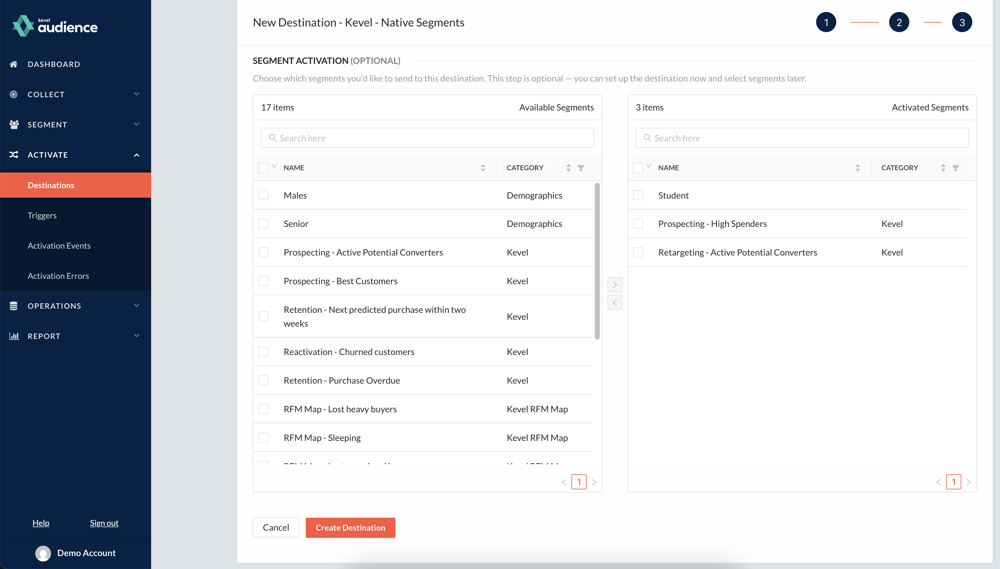
Task: Click the Segment users icon
Action: tap(14, 125)
